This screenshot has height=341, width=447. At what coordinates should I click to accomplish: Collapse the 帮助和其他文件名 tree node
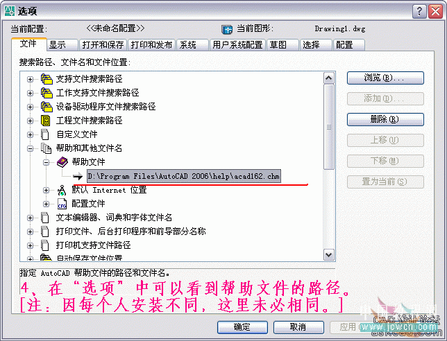click(31, 148)
